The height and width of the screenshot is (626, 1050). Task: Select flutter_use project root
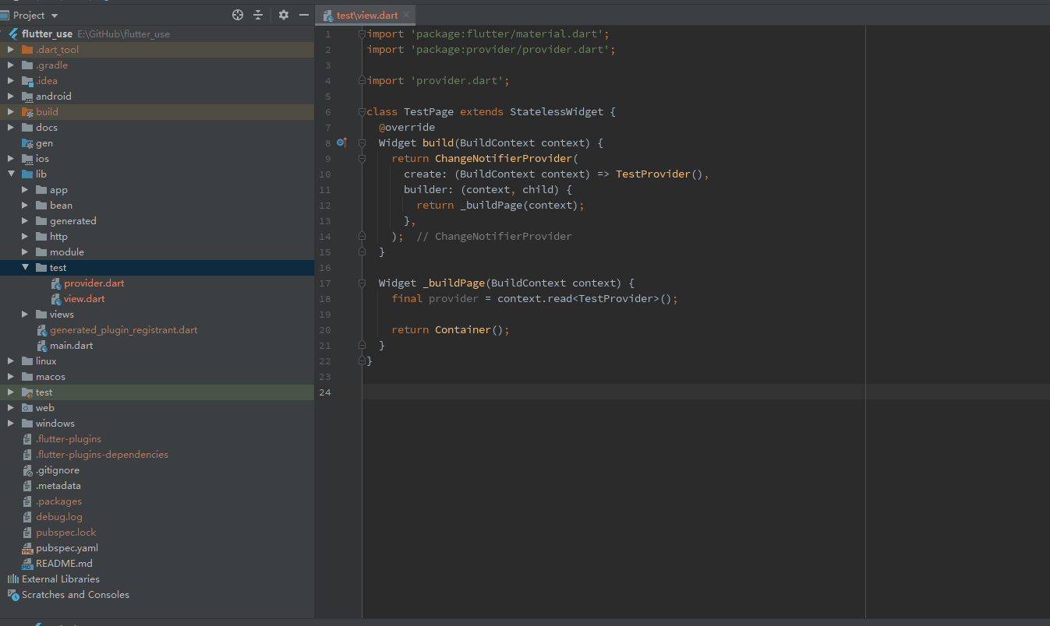coord(47,34)
